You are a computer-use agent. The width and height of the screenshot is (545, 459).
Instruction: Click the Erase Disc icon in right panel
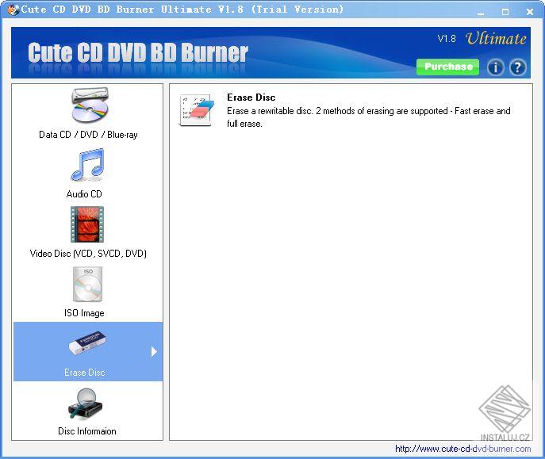tap(197, 109)
